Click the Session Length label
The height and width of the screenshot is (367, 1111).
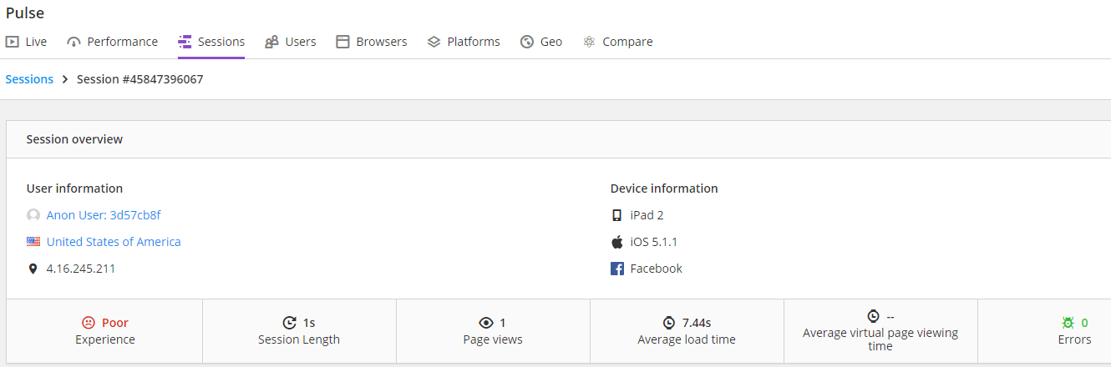point(299,339)
